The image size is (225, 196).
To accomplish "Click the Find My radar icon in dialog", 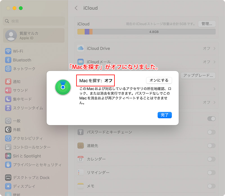I will 63,87.
